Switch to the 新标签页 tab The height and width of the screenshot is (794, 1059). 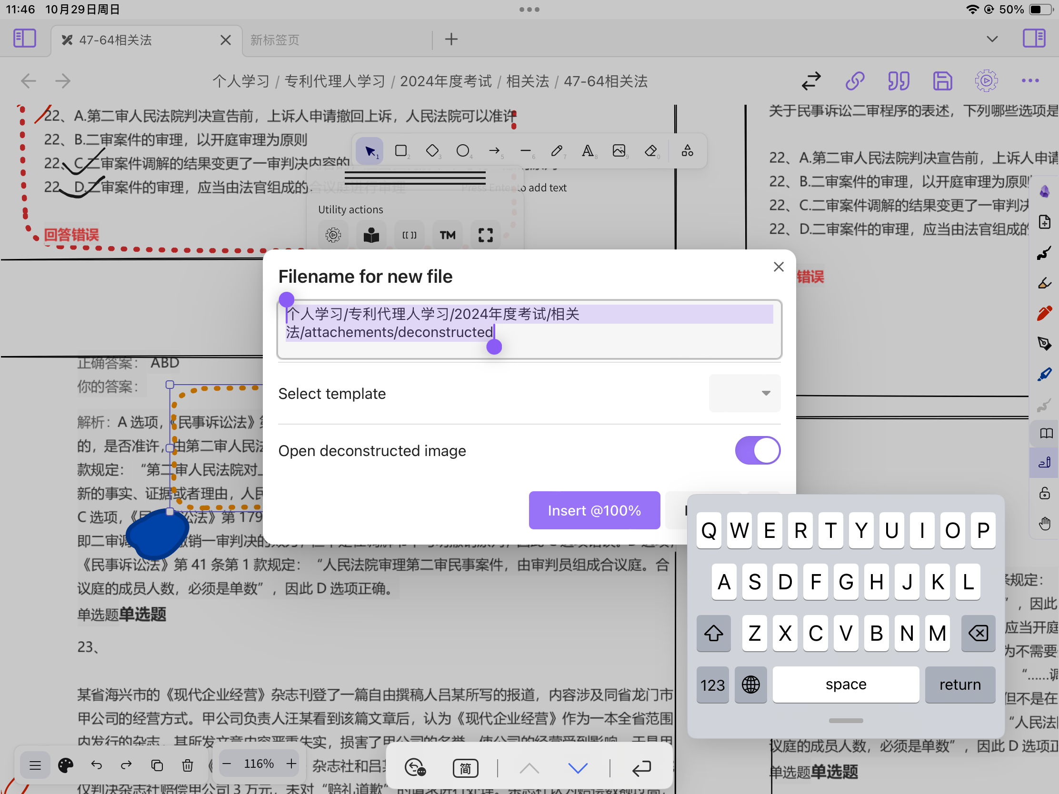click(x=275, y=40)
